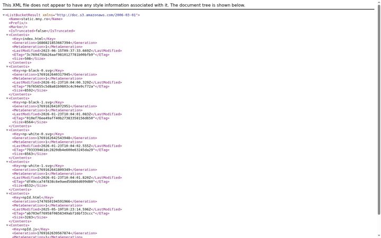
Task: Click the LastModified value for np-black-0.svg
Action: click(x=66, y=83)
